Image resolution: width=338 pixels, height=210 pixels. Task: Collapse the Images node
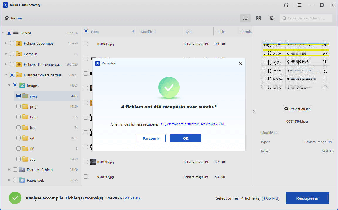(9, 86)
